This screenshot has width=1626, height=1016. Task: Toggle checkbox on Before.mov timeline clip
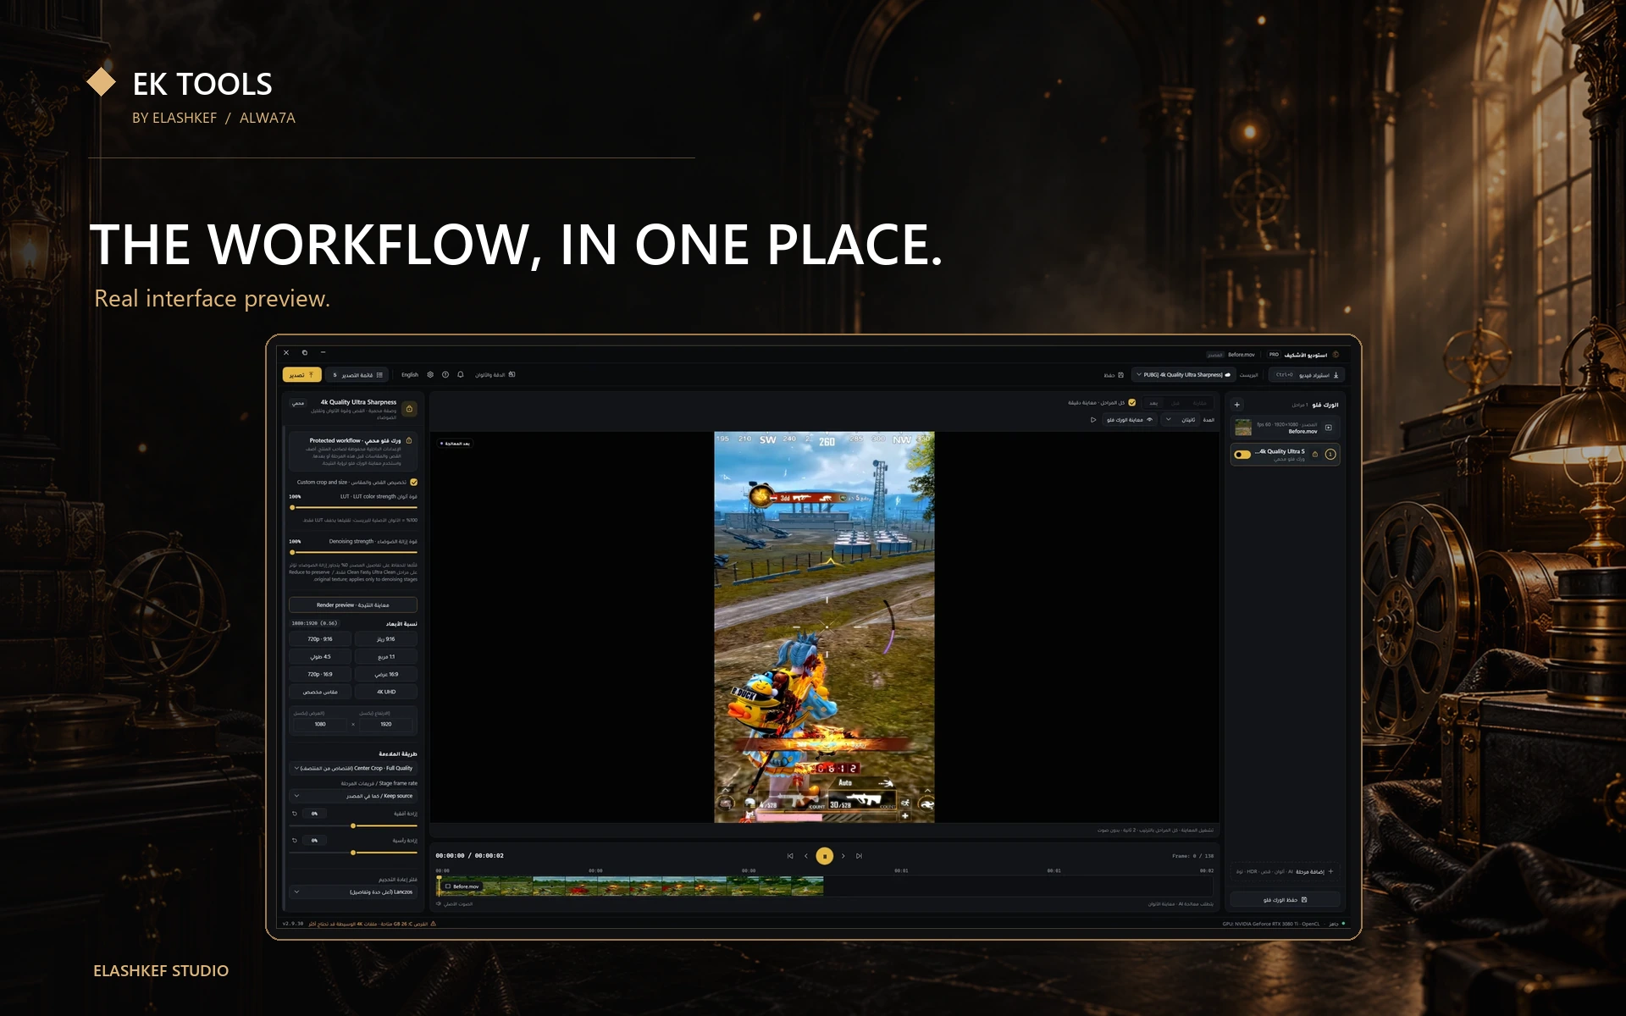[448, 886]
